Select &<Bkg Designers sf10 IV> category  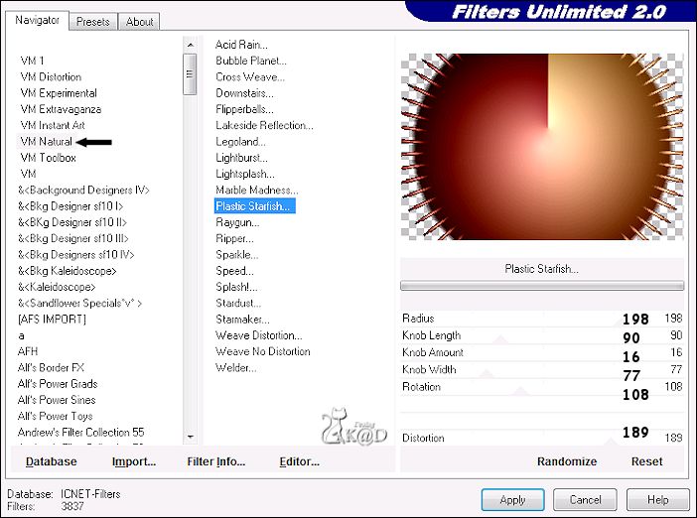coord(75,255)
